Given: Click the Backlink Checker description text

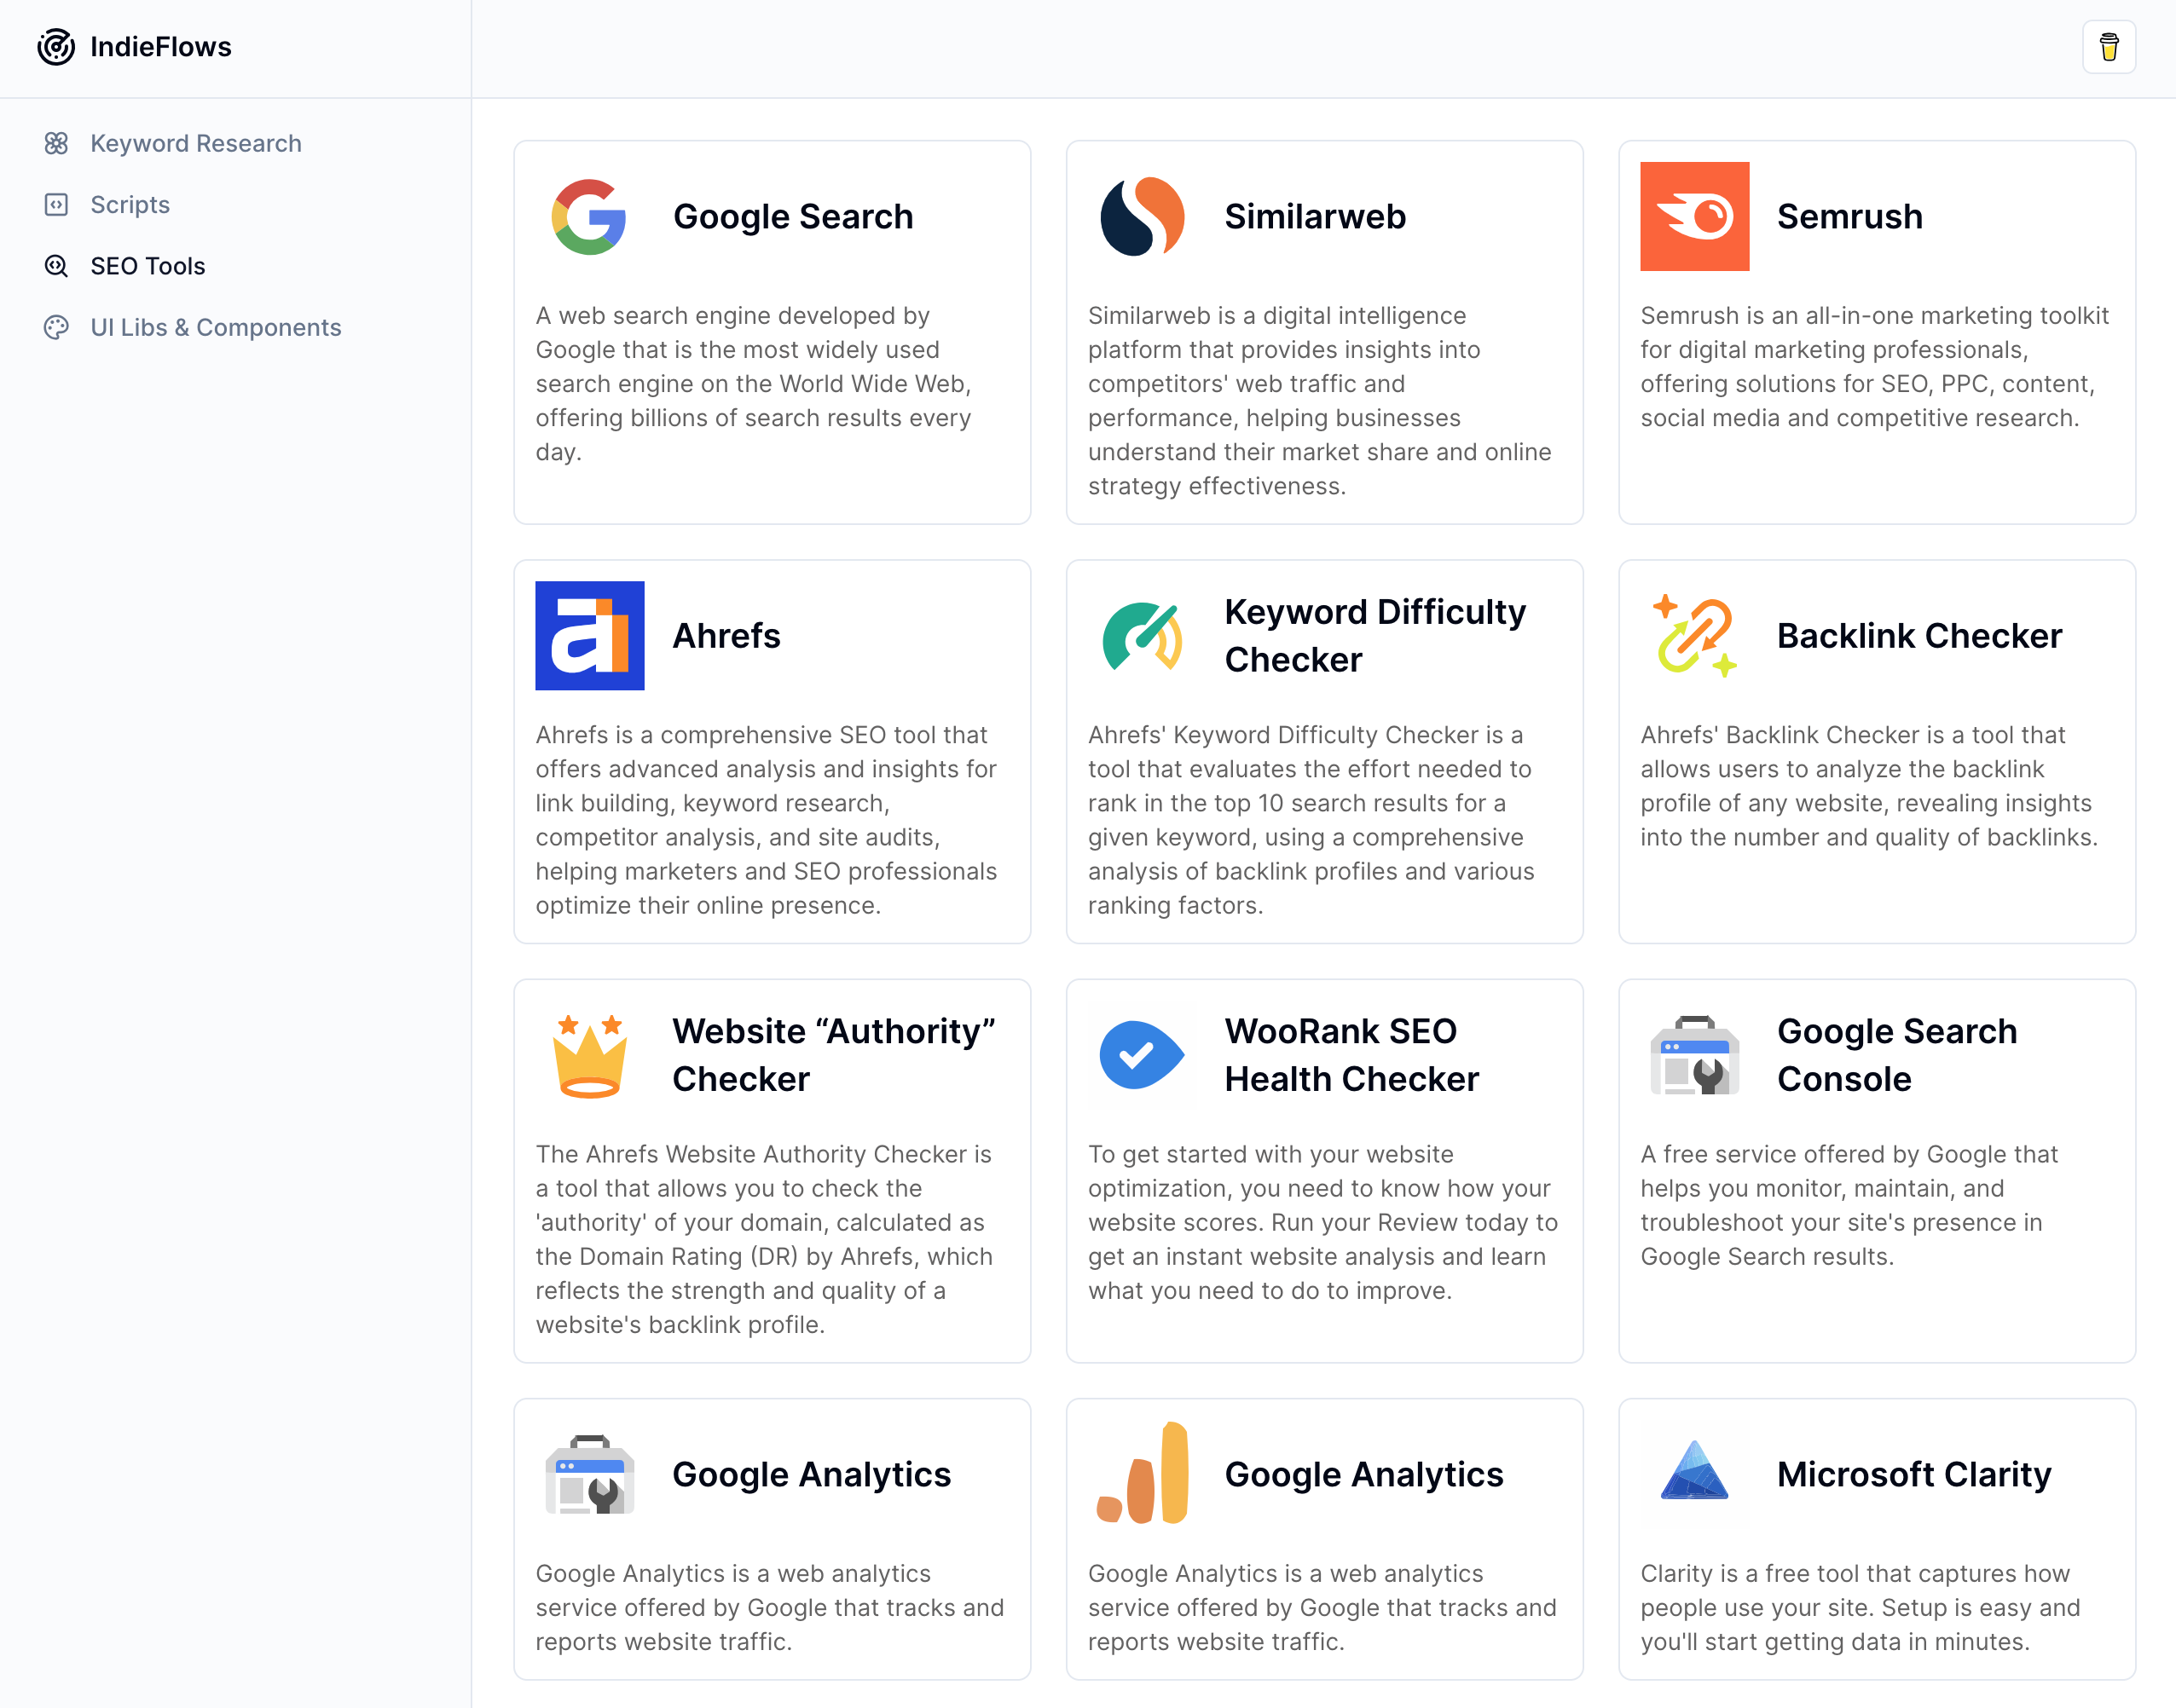Looking at the screenshot, I should coord(1869,786).
